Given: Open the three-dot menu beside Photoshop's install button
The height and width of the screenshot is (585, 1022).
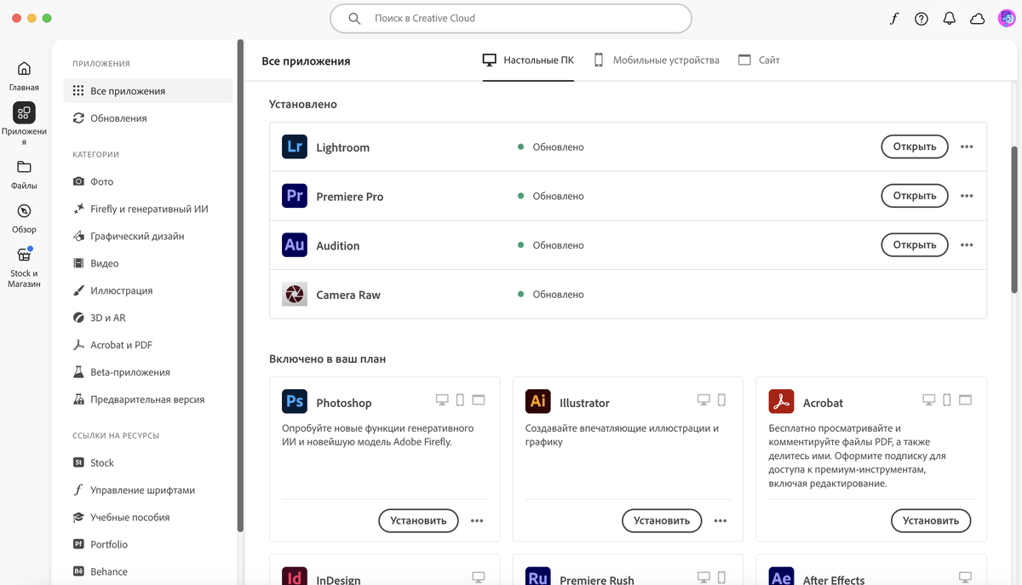Looking at the screenshot, I should coord(477,520).
